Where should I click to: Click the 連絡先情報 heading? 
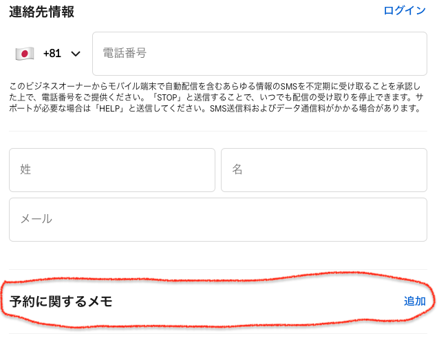tap(42, 12)
